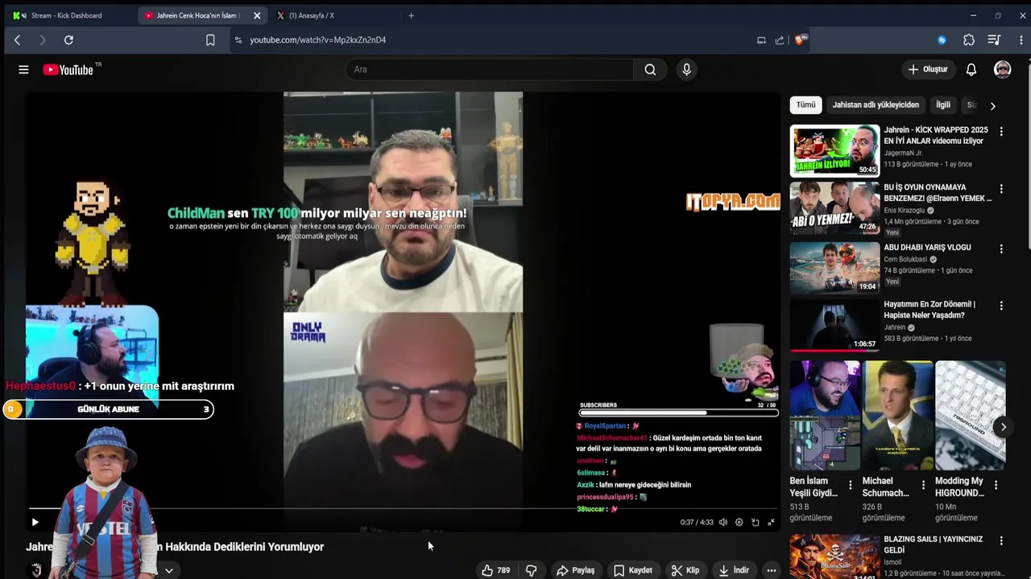Open BLAZING SAILS YAYINCINIZ GELDİ title

(x=933, y=544)
